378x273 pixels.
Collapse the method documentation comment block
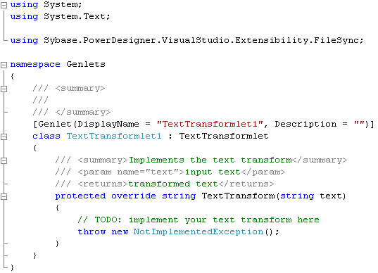[x=4, y=160]
